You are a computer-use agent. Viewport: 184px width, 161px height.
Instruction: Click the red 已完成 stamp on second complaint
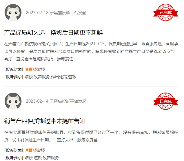[165, 101]
